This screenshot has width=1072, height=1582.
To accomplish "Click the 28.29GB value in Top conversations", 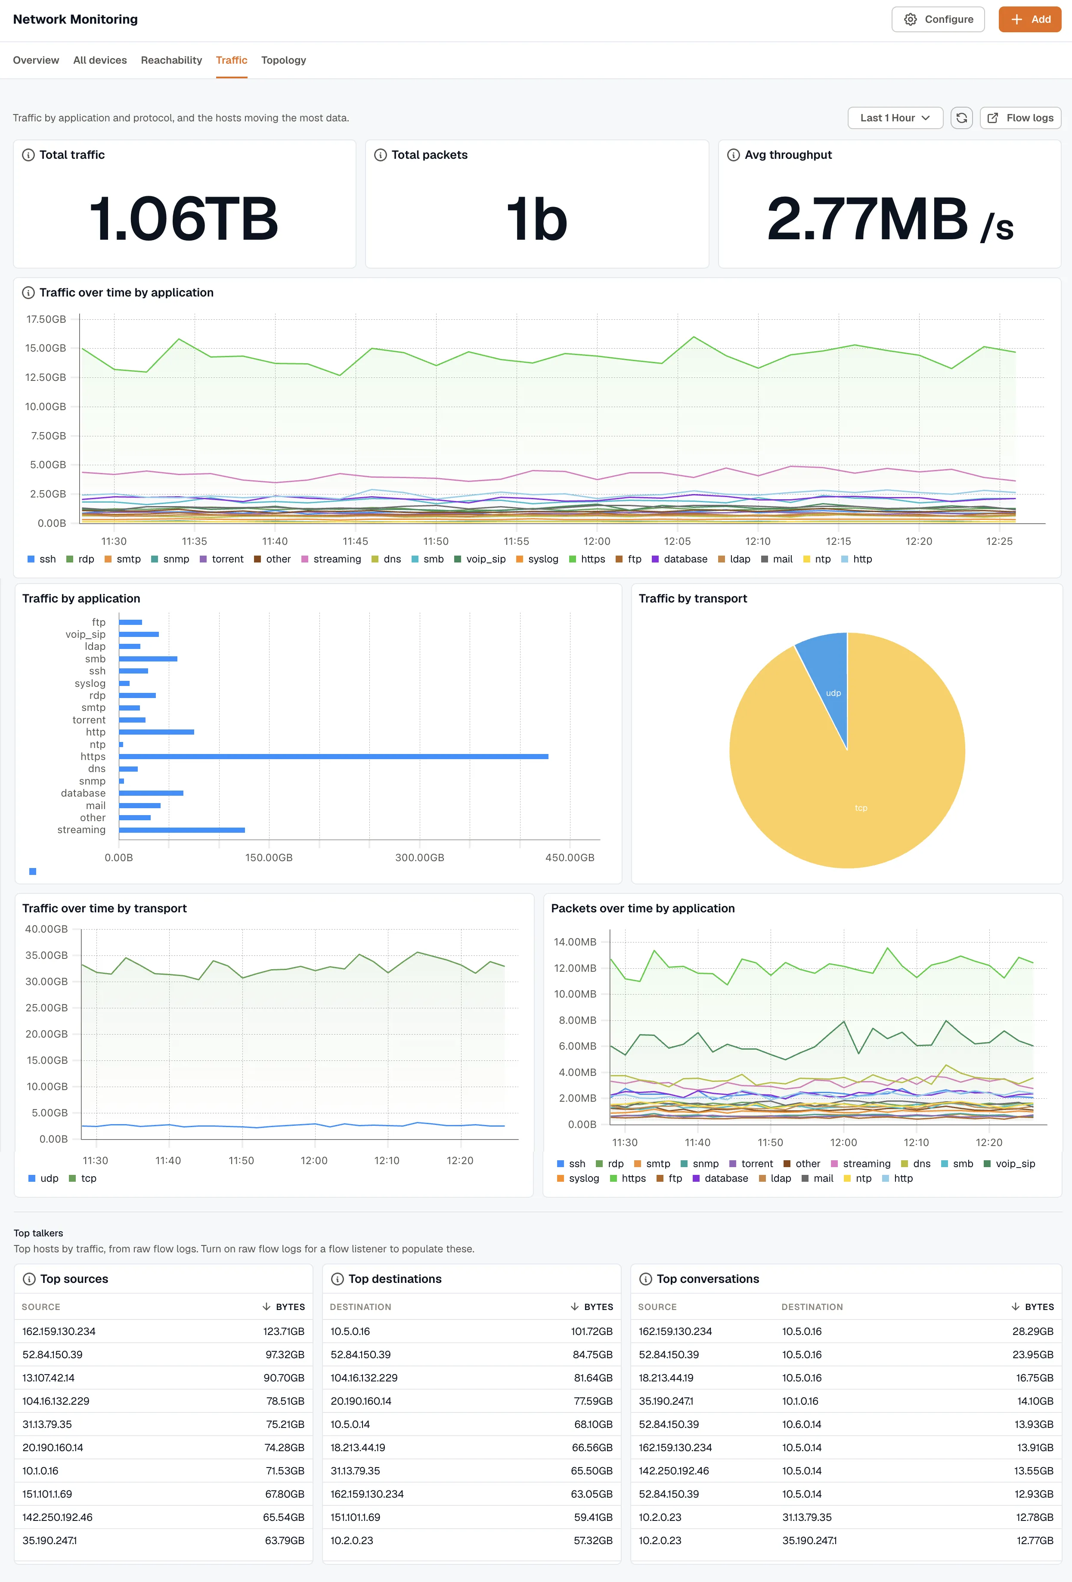I will coord(1032,1332).
